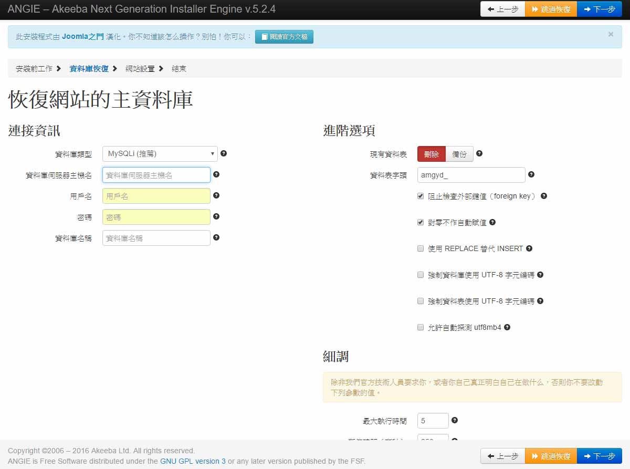Dismiss the blue info banner
630x469 pixels.
tap(611, 34)
